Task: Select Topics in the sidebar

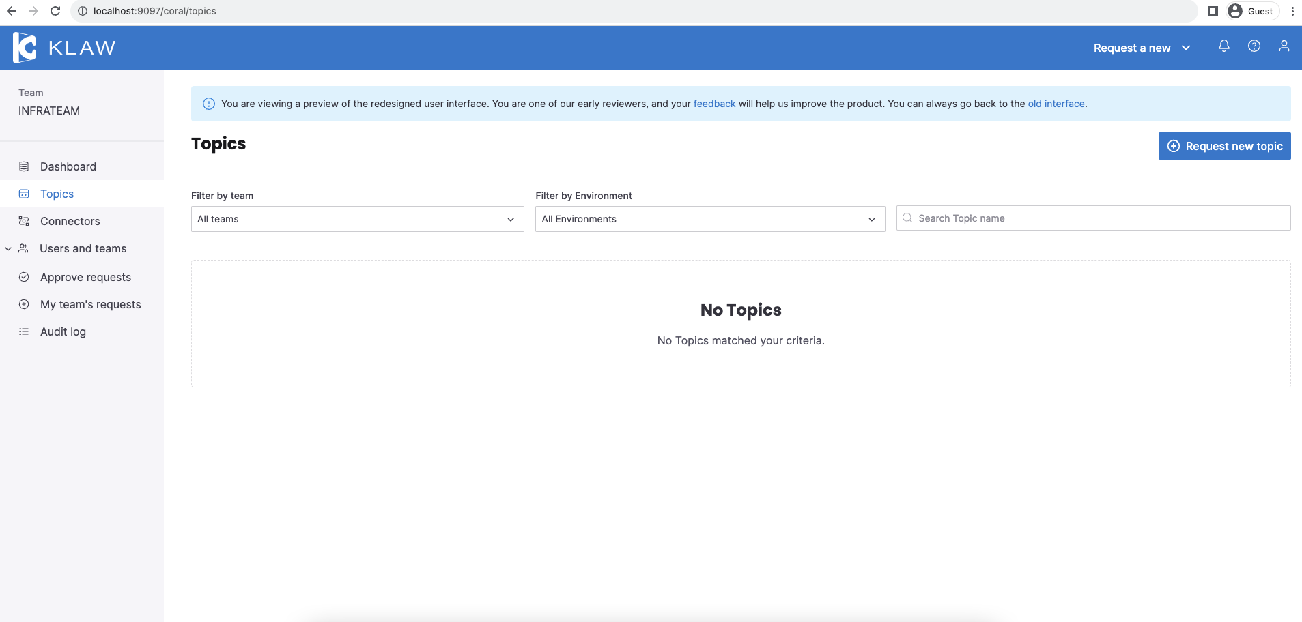Action: coord(57,194)
